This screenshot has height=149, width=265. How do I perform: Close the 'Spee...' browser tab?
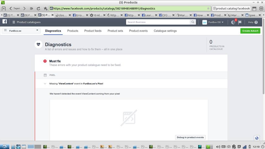[260, 15]
